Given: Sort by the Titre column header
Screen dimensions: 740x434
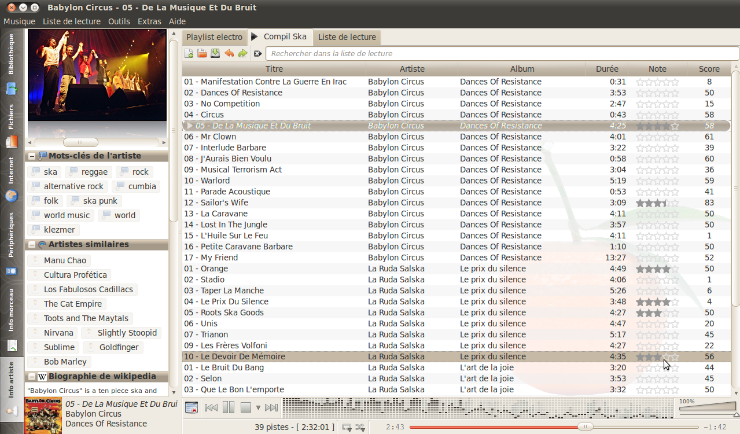Looking at the screenshot, I should coord(274,69).
